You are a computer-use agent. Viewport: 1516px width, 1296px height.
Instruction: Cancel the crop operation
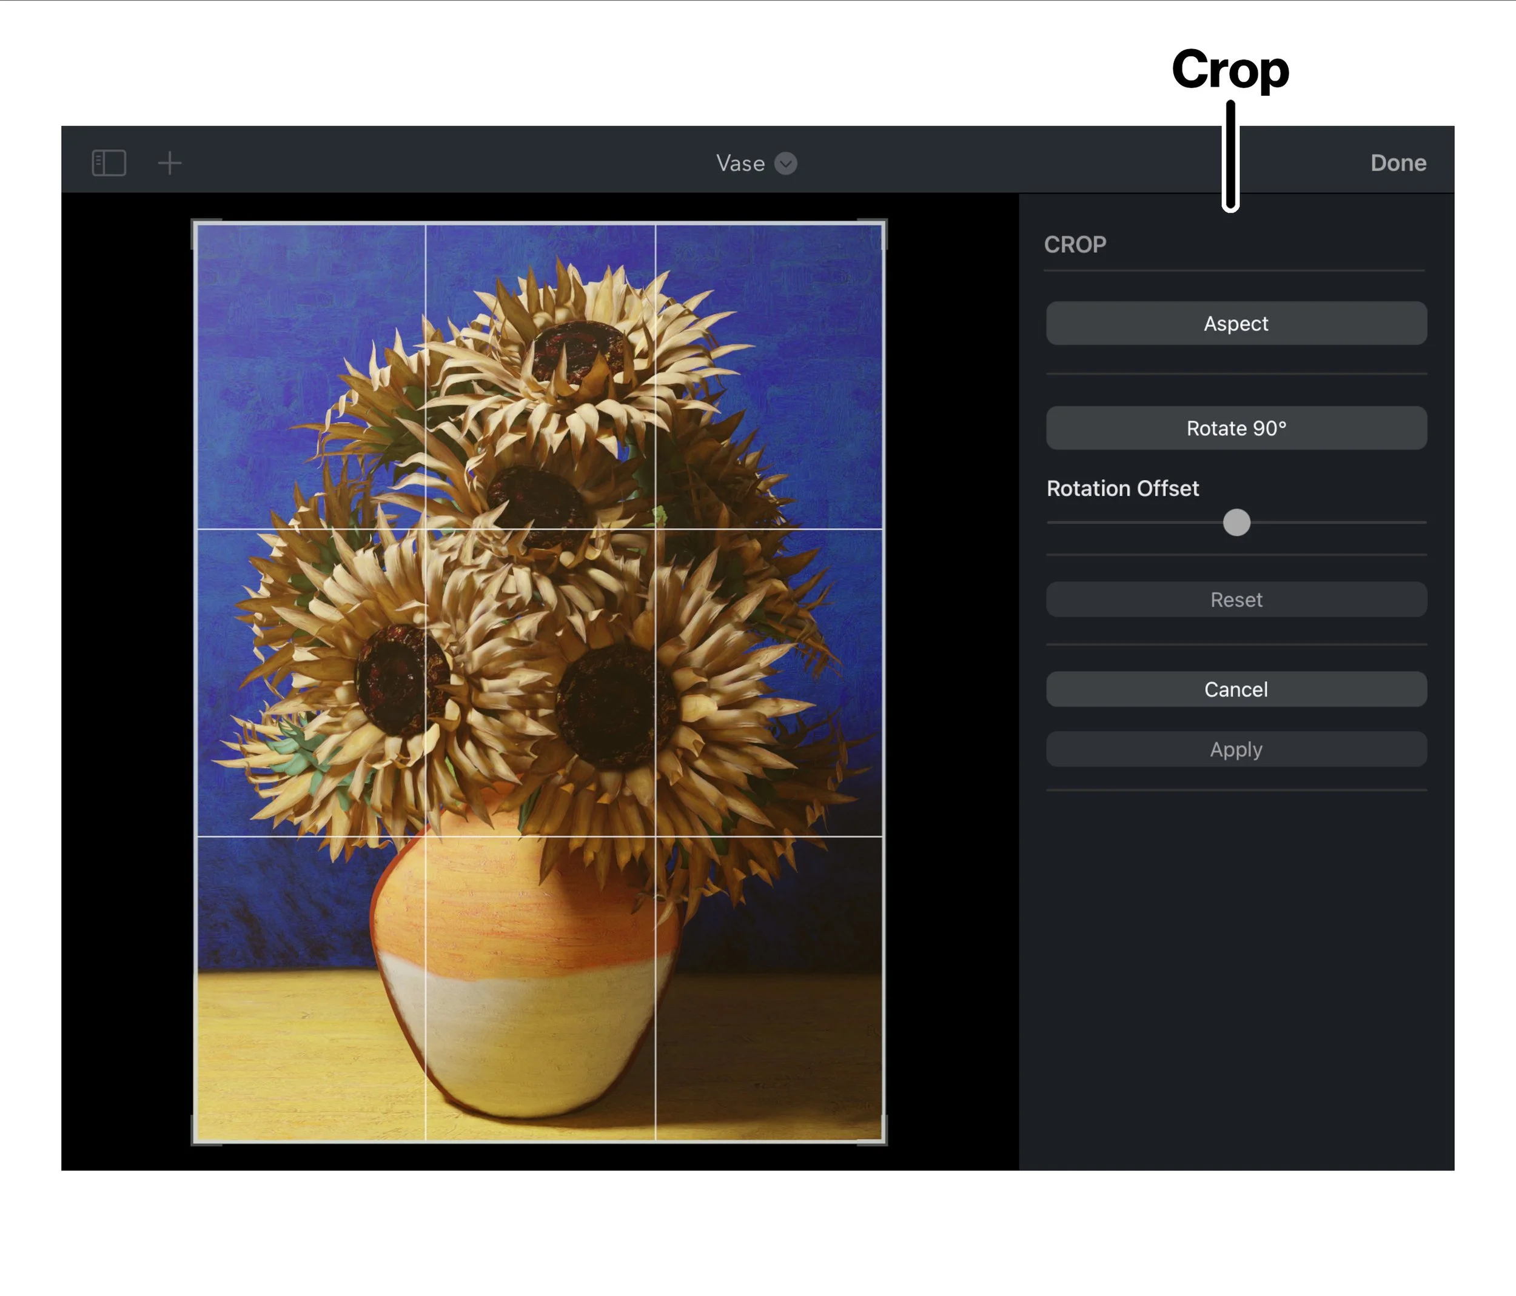click(1236, 689)
